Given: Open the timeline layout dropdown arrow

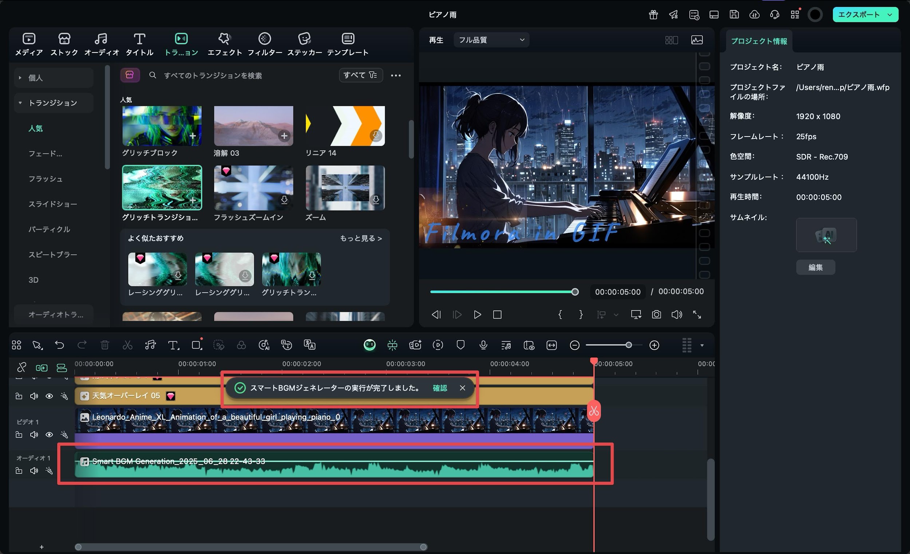Looking at the screenshot, I should tap(702, 346).
